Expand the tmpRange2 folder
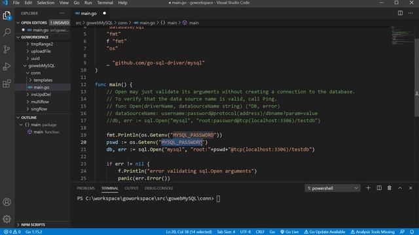The image size is (419, 235). pos(42,44)
